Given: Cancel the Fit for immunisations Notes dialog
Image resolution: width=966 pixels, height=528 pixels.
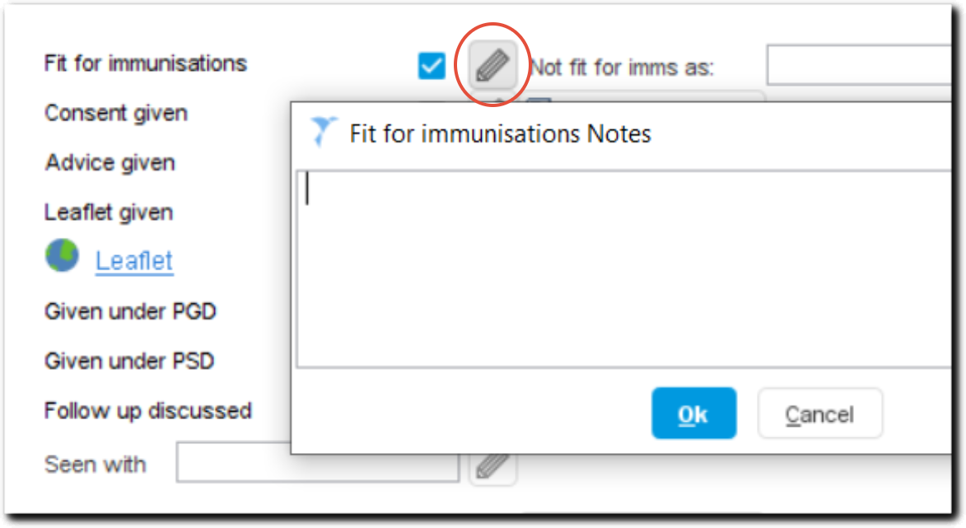Looking at the screenshot, I should (x=819, y=414).
